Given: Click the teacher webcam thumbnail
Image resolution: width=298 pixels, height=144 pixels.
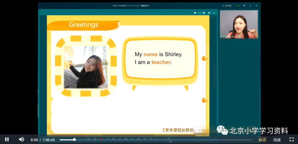Looking at the screenshot, I should [239, 24].
